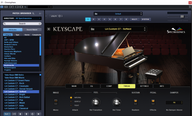This screenshot has height=116, width=192.
Task: Switch browser to Sound Match mode
Action: [32, 30]
